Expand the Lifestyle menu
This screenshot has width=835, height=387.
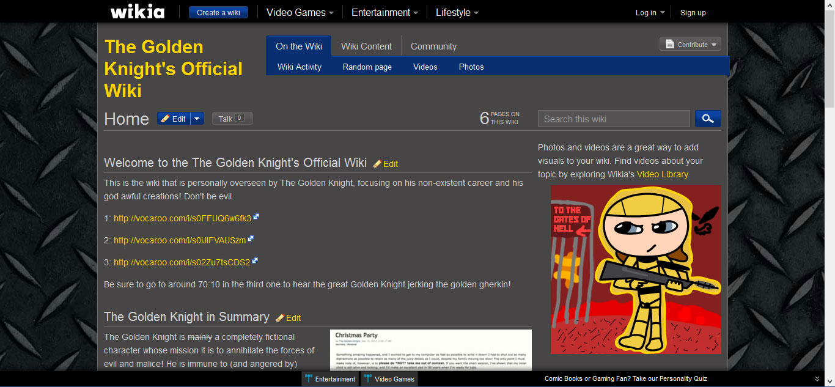click(457, 12)
